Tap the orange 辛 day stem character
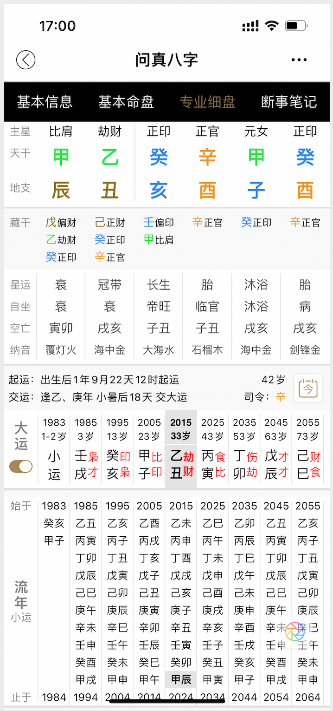Screen dimensions: 333x711 207,158
